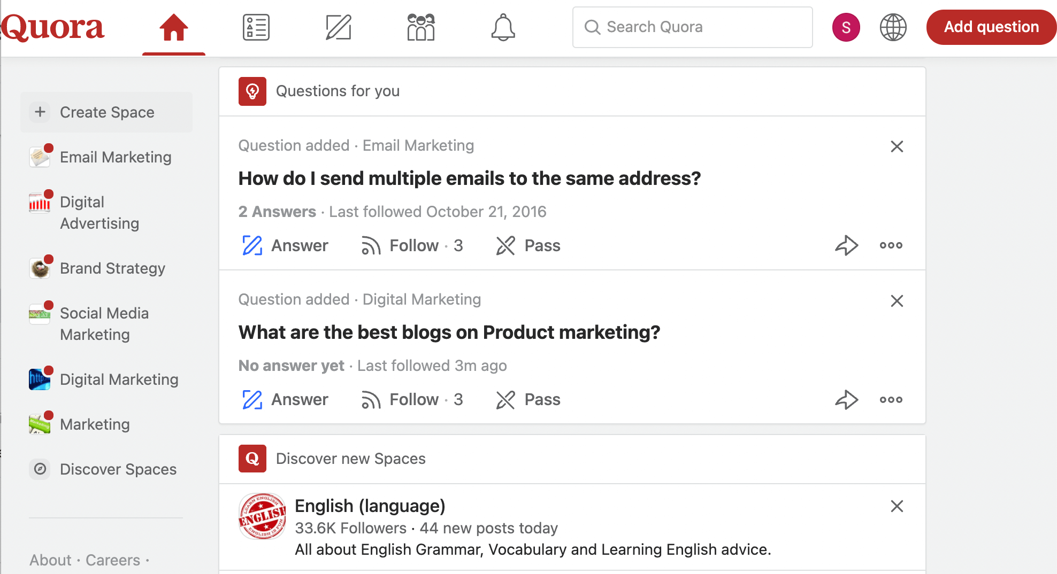This screenshot has width=1057, height=574.
Task: Click the green Marketing space icon
Action: coord(40,424)
